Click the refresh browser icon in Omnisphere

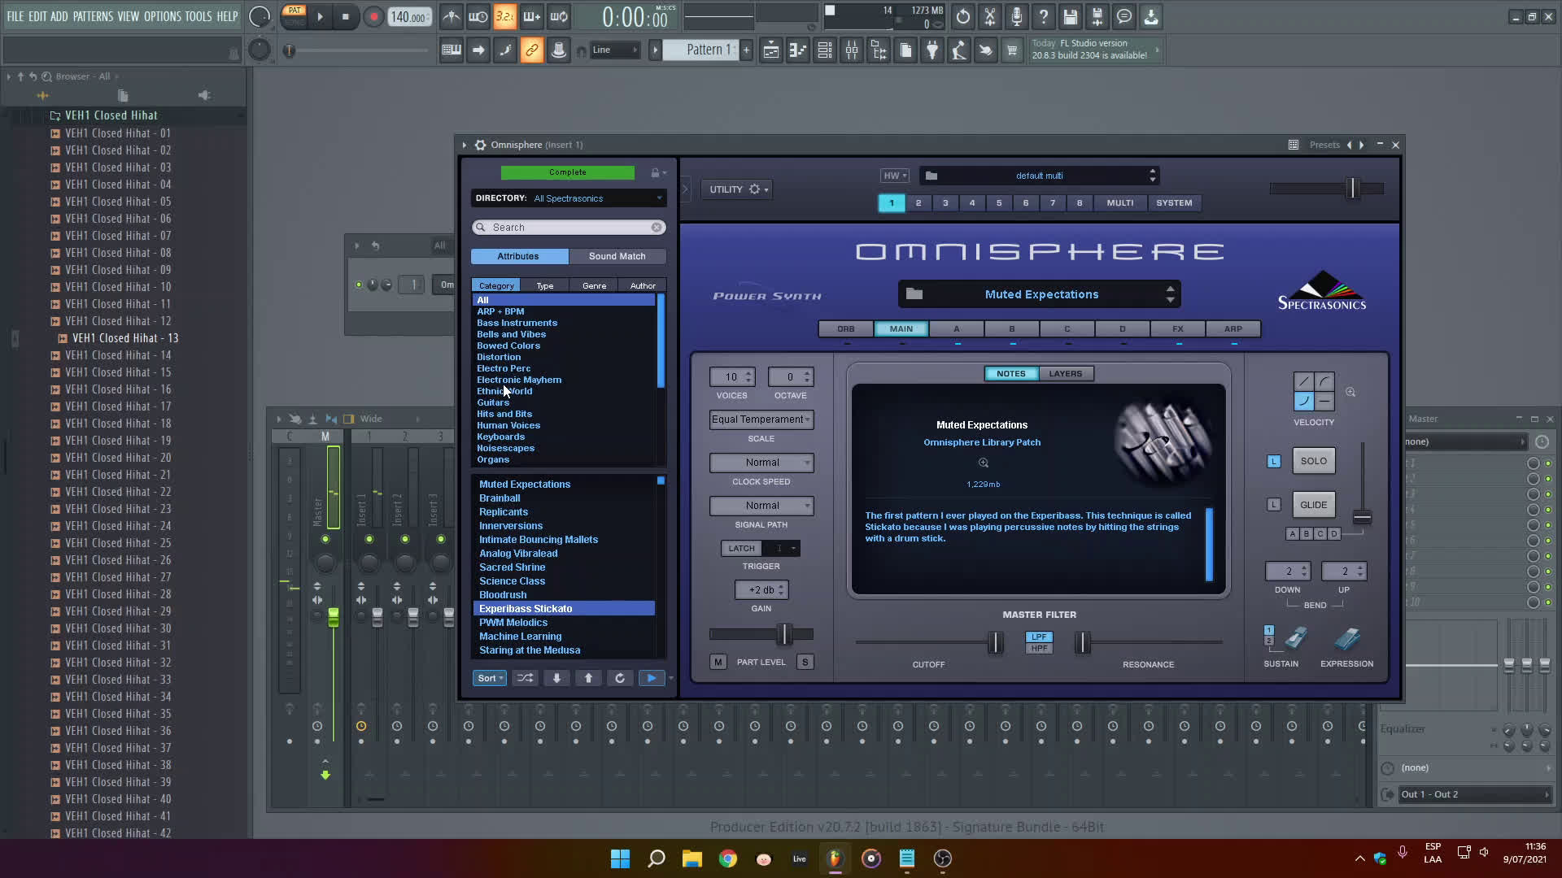coord(620,678)
